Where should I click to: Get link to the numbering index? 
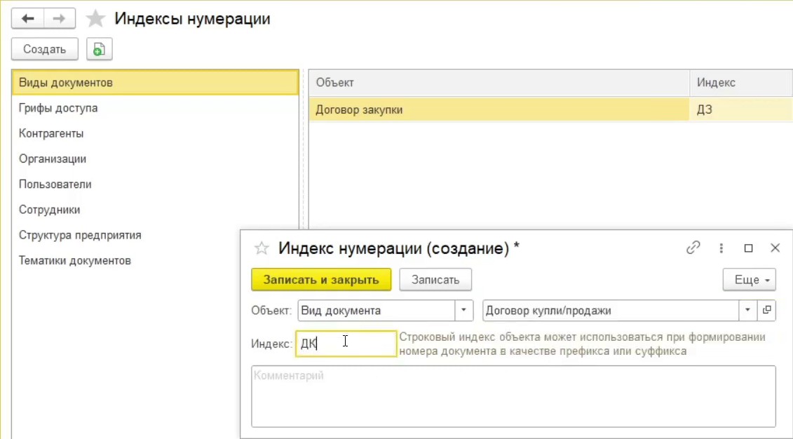pyautogui.click(x=693, y=248)
